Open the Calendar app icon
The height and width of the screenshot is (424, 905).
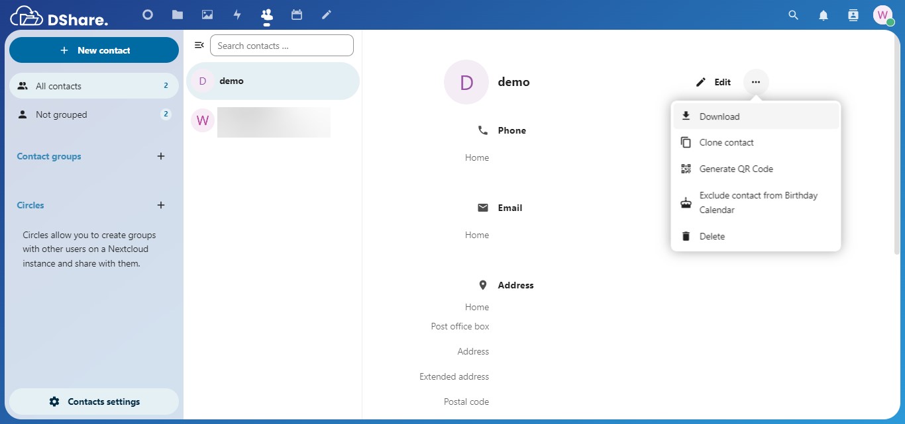click(297, 15)
